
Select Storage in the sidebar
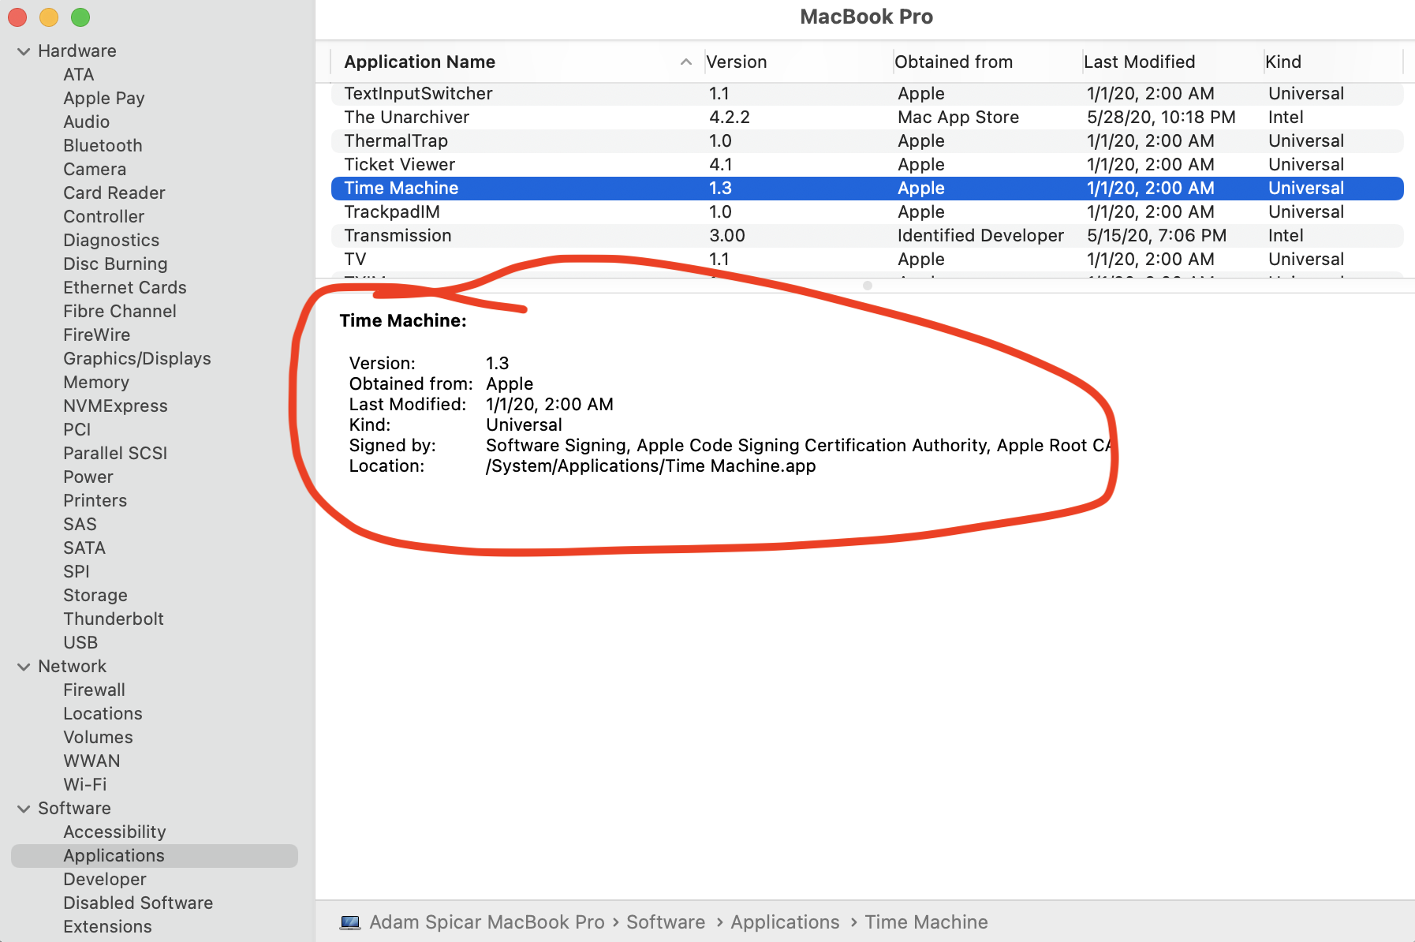(95, 595)
